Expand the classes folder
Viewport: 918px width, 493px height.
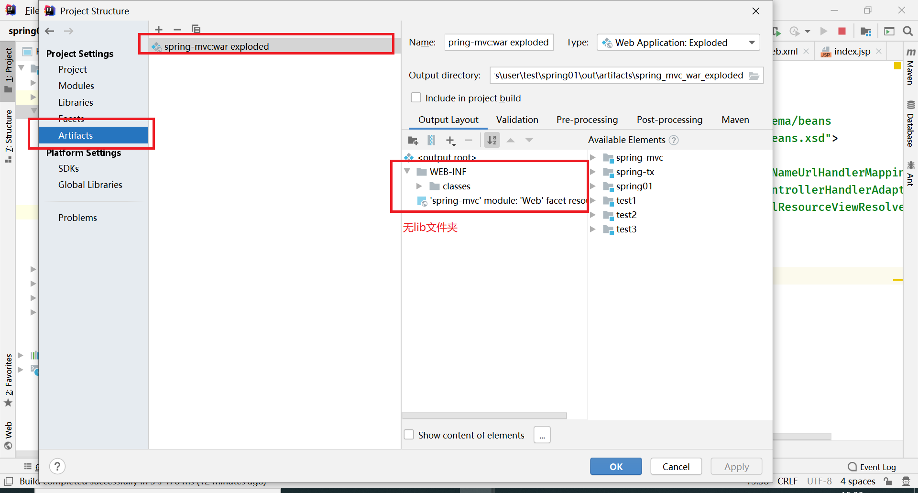pos(419,186)
